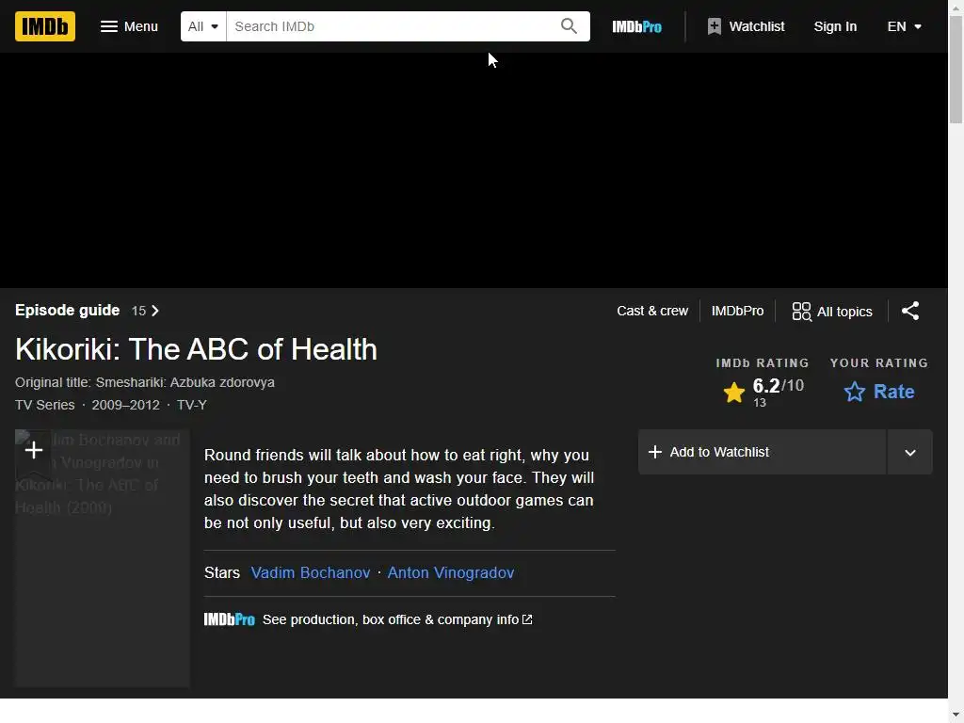The height and width of the screenshot is (723, 964).
Task: Open IMDbPro link beside Cast & crew
Action: pyautogui.click(x=737, y=311)
